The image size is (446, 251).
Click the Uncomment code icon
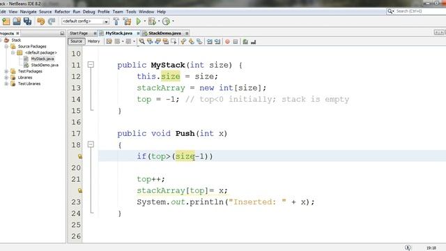253,42
